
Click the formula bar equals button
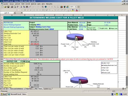[x=22, y=13]
